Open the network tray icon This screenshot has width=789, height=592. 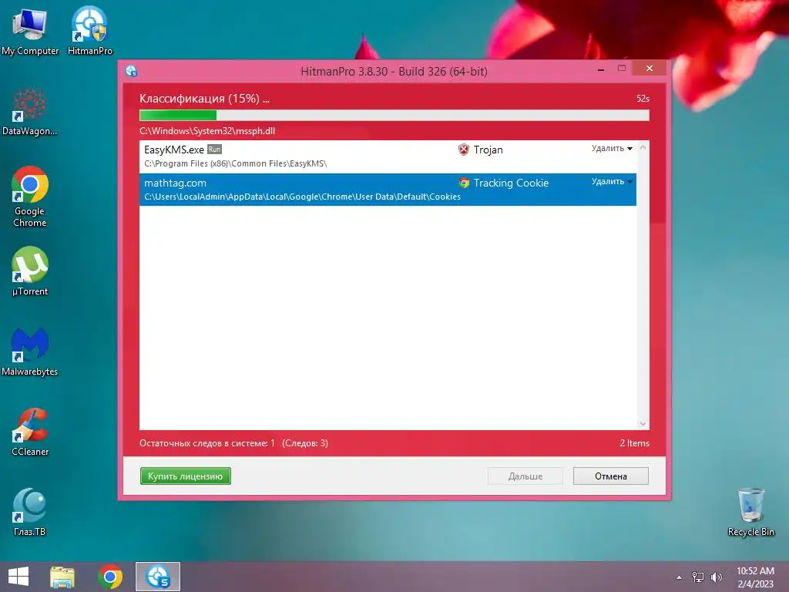tap(698, 577)
